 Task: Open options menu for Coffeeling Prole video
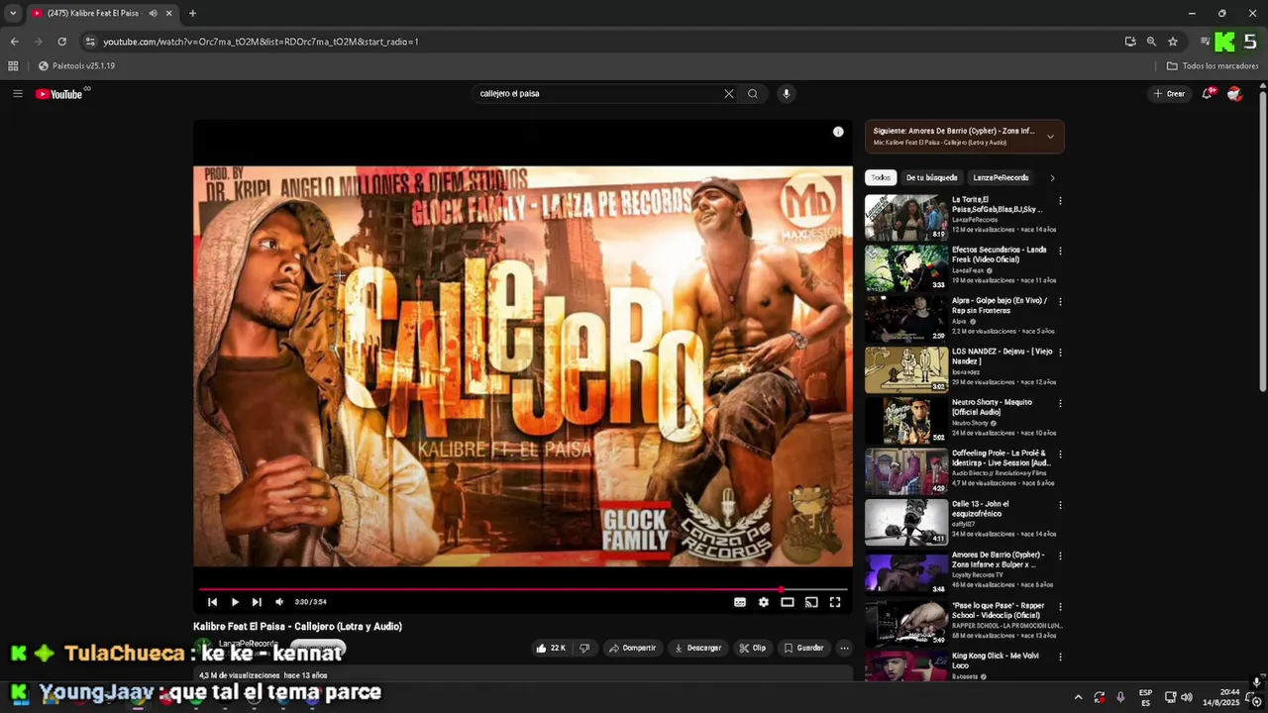(1060, 455)
